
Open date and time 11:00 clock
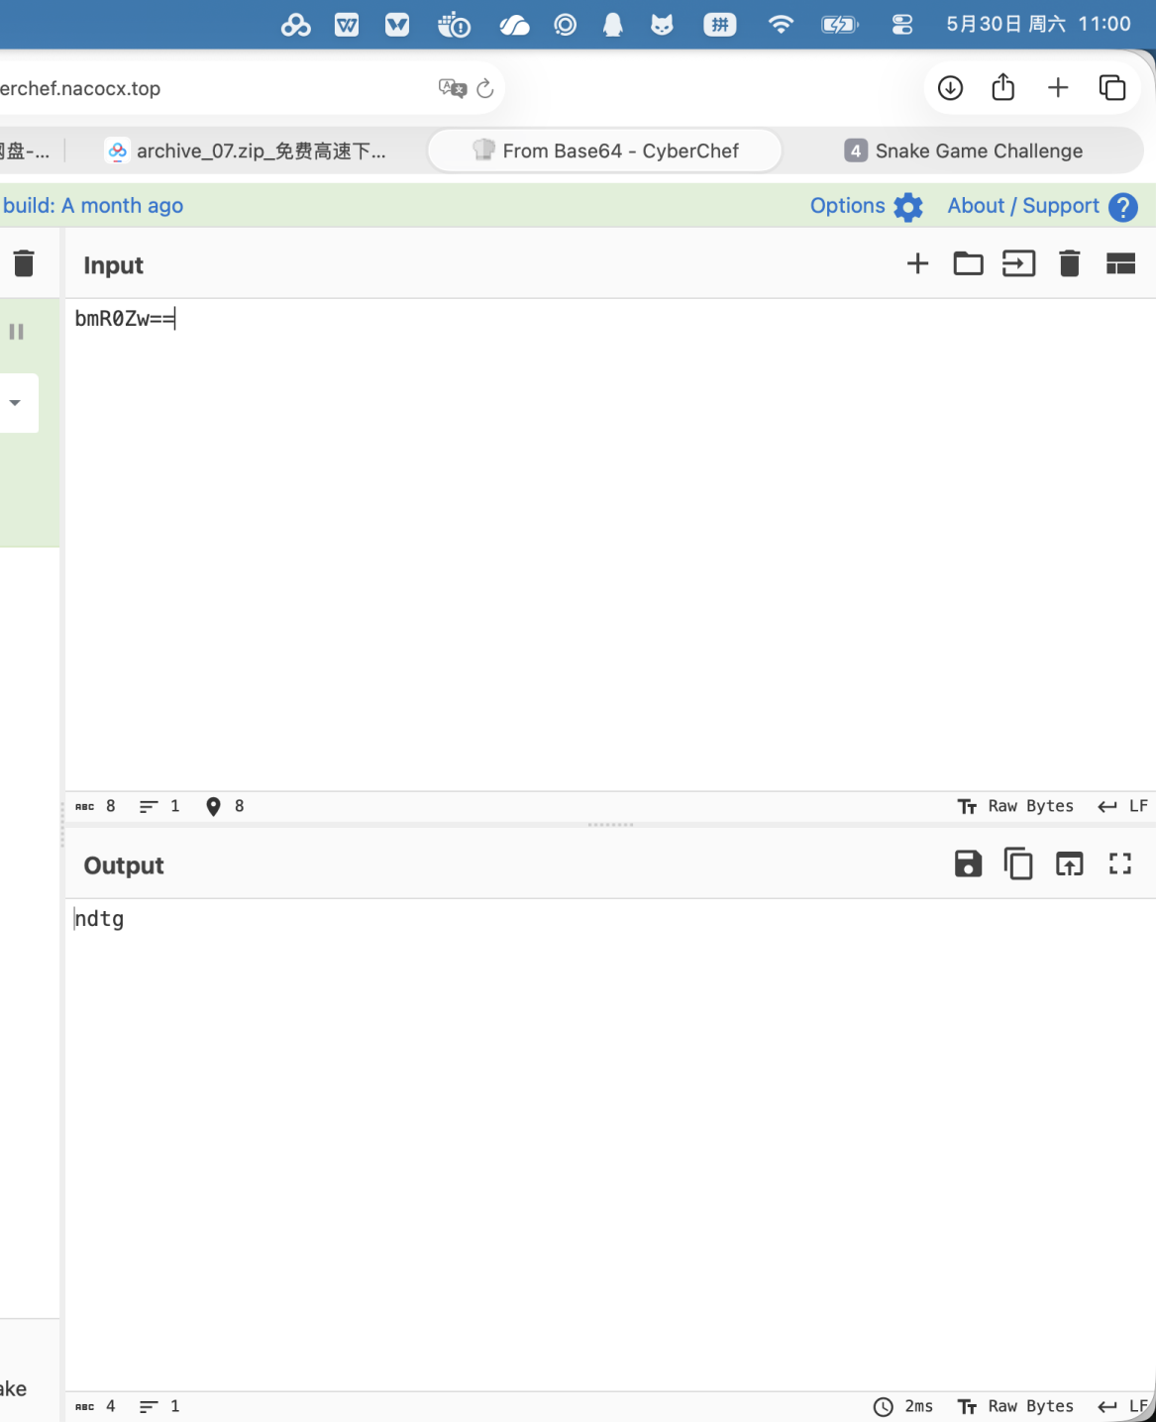coord(1038,24)
